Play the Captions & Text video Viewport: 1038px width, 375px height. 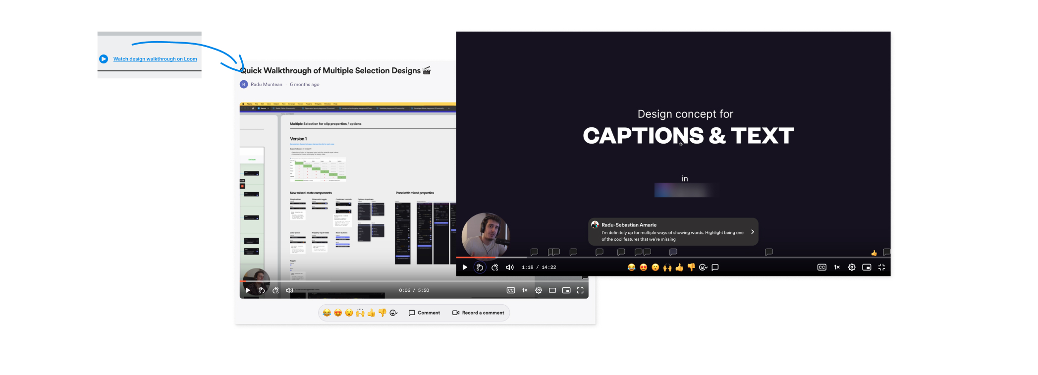pos(465,268)
